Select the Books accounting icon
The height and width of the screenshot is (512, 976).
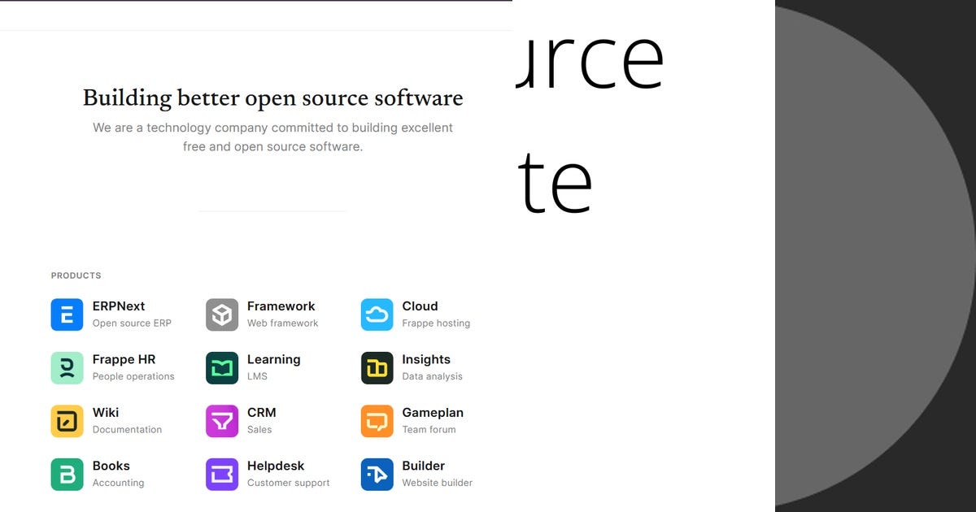coord(67,473)
